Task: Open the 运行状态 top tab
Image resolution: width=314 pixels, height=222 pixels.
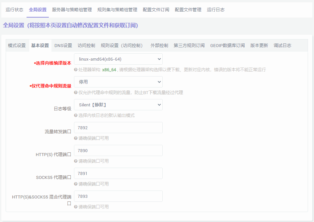Action: (x=14, y=10)
